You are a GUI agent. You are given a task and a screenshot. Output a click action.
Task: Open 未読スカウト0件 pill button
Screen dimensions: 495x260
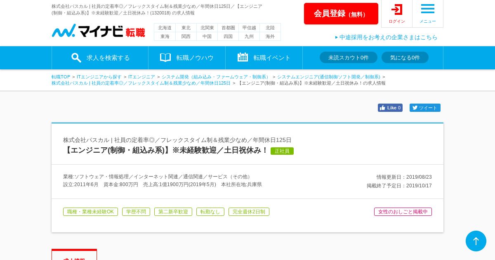tap(349, 57)
